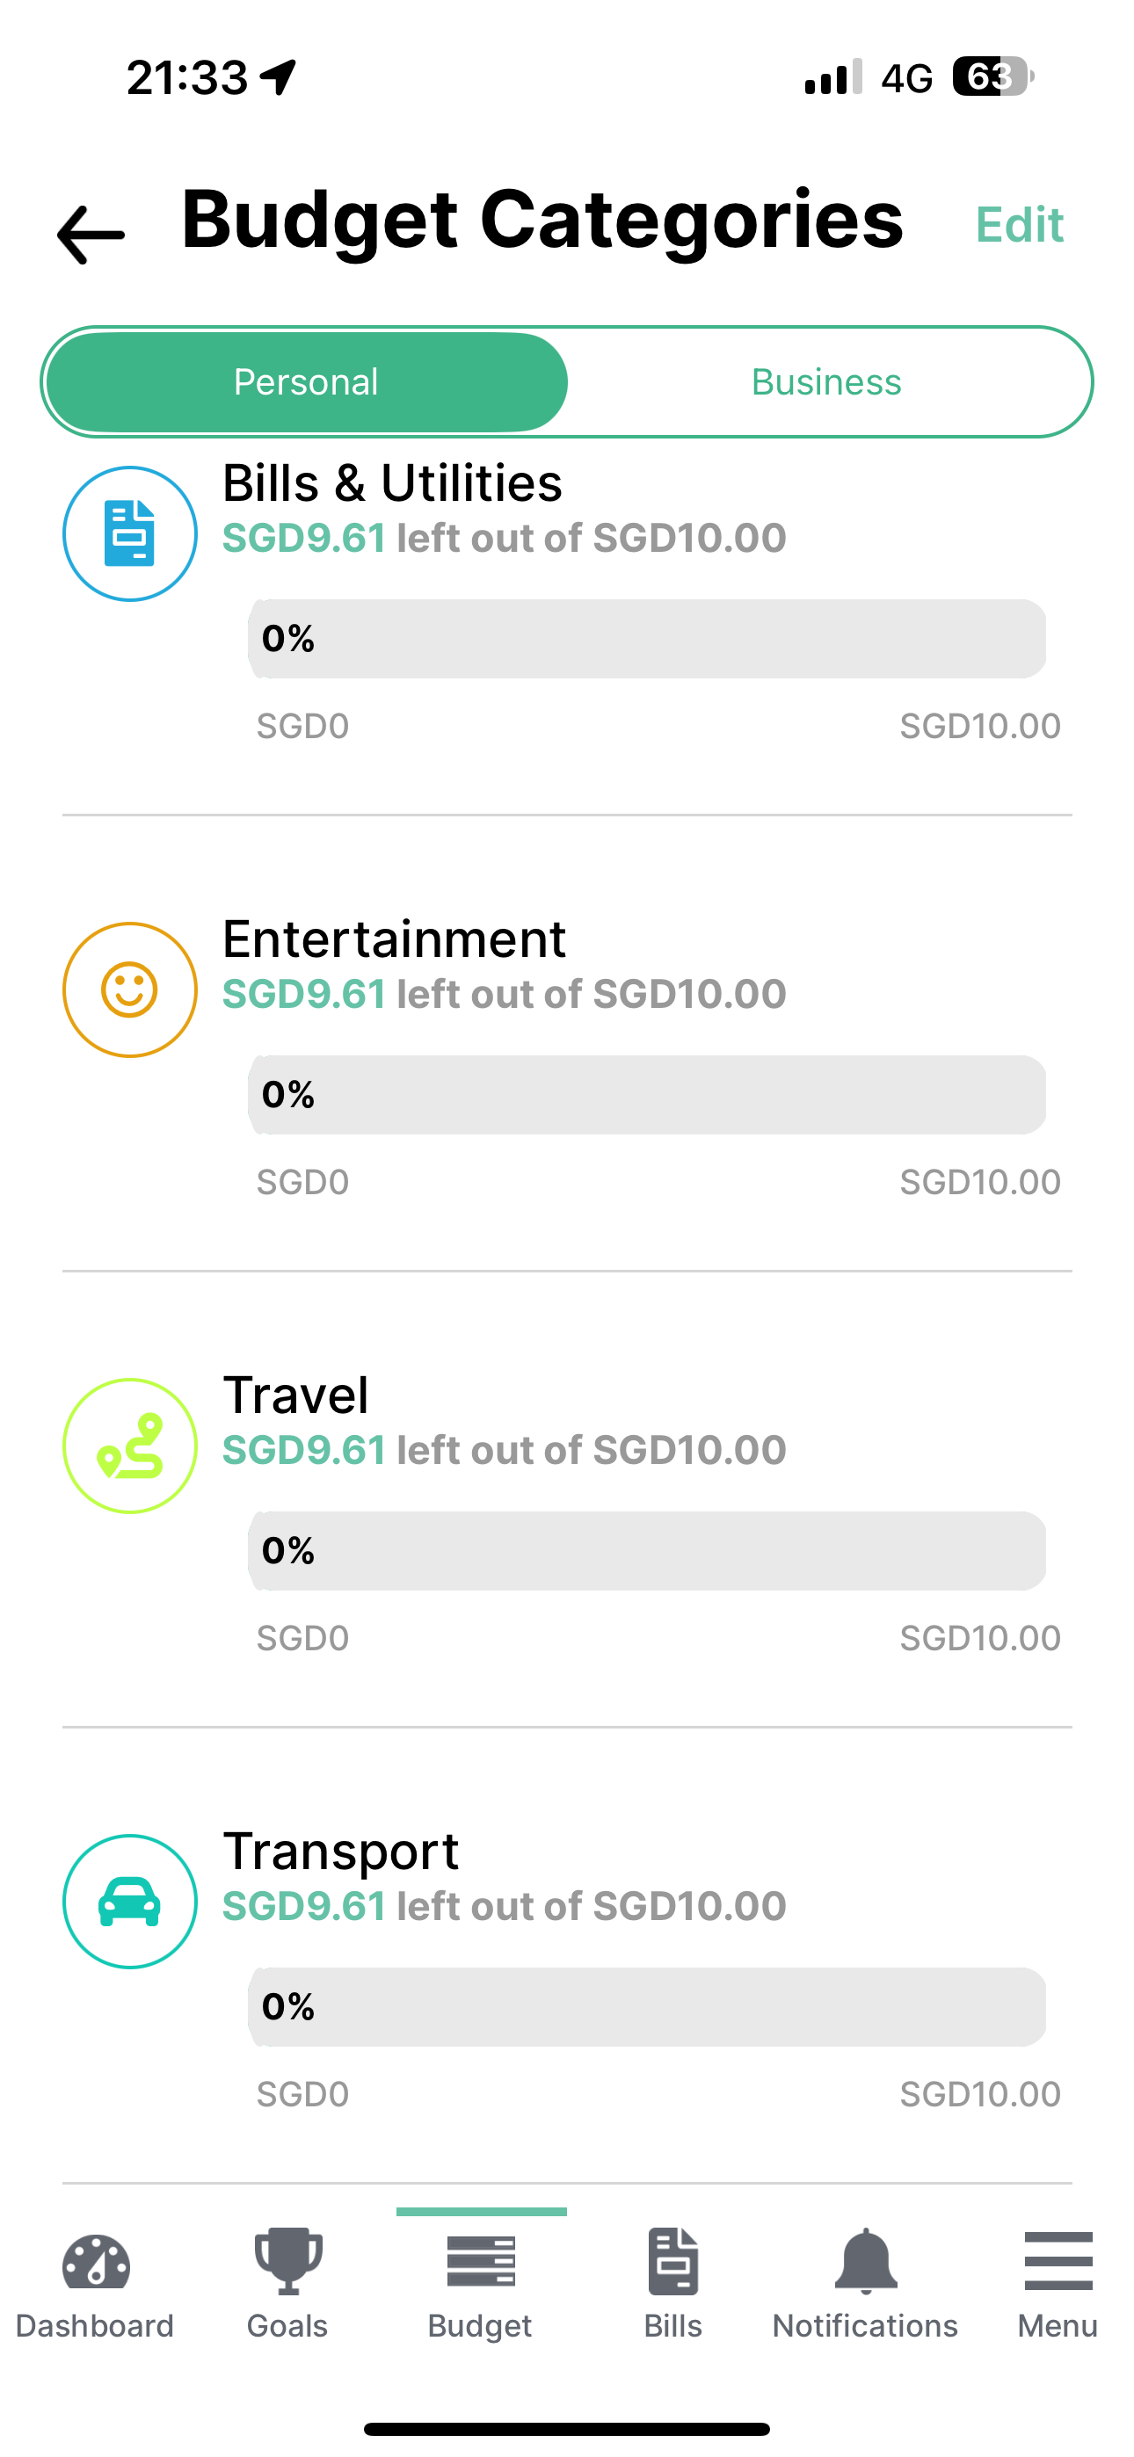
Task: Tap the battery indicator in status bar
Action: (992, 77)
